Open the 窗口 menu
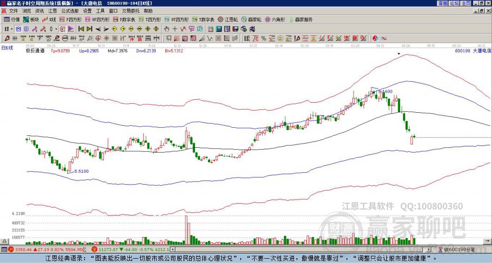Screen dimensions: 492x263 [x=113, y=11]
